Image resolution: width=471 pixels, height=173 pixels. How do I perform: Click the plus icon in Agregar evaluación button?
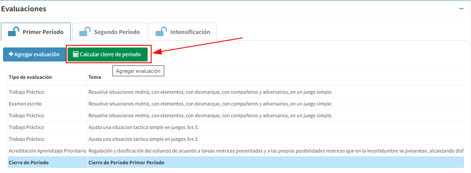point(11,54)
